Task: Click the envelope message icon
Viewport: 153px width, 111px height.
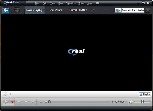Action: [x=97, y=3]
